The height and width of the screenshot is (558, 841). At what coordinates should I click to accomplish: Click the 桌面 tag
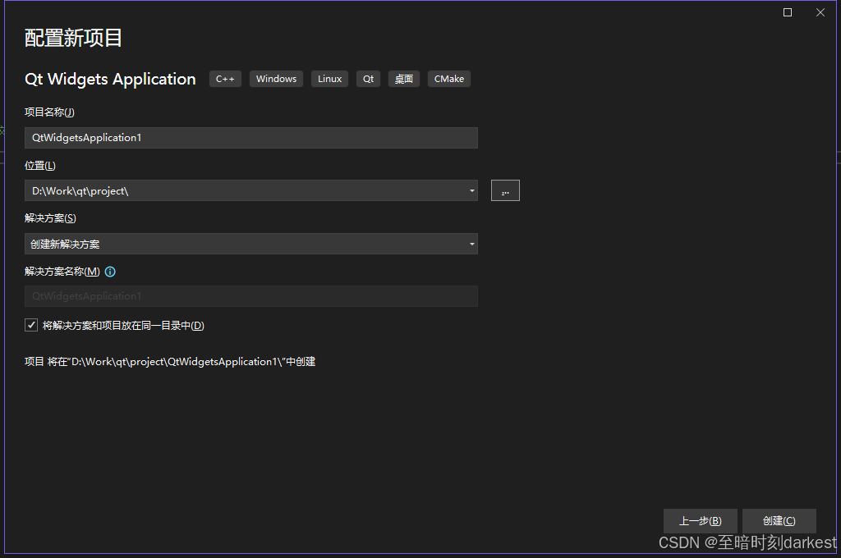[x=403, y=79]
